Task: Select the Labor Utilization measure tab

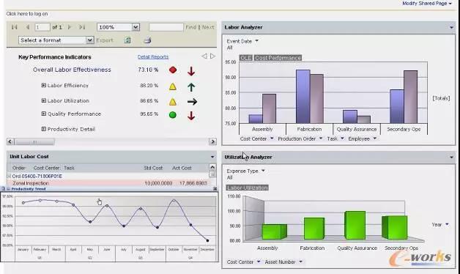Action: point(248,188)
